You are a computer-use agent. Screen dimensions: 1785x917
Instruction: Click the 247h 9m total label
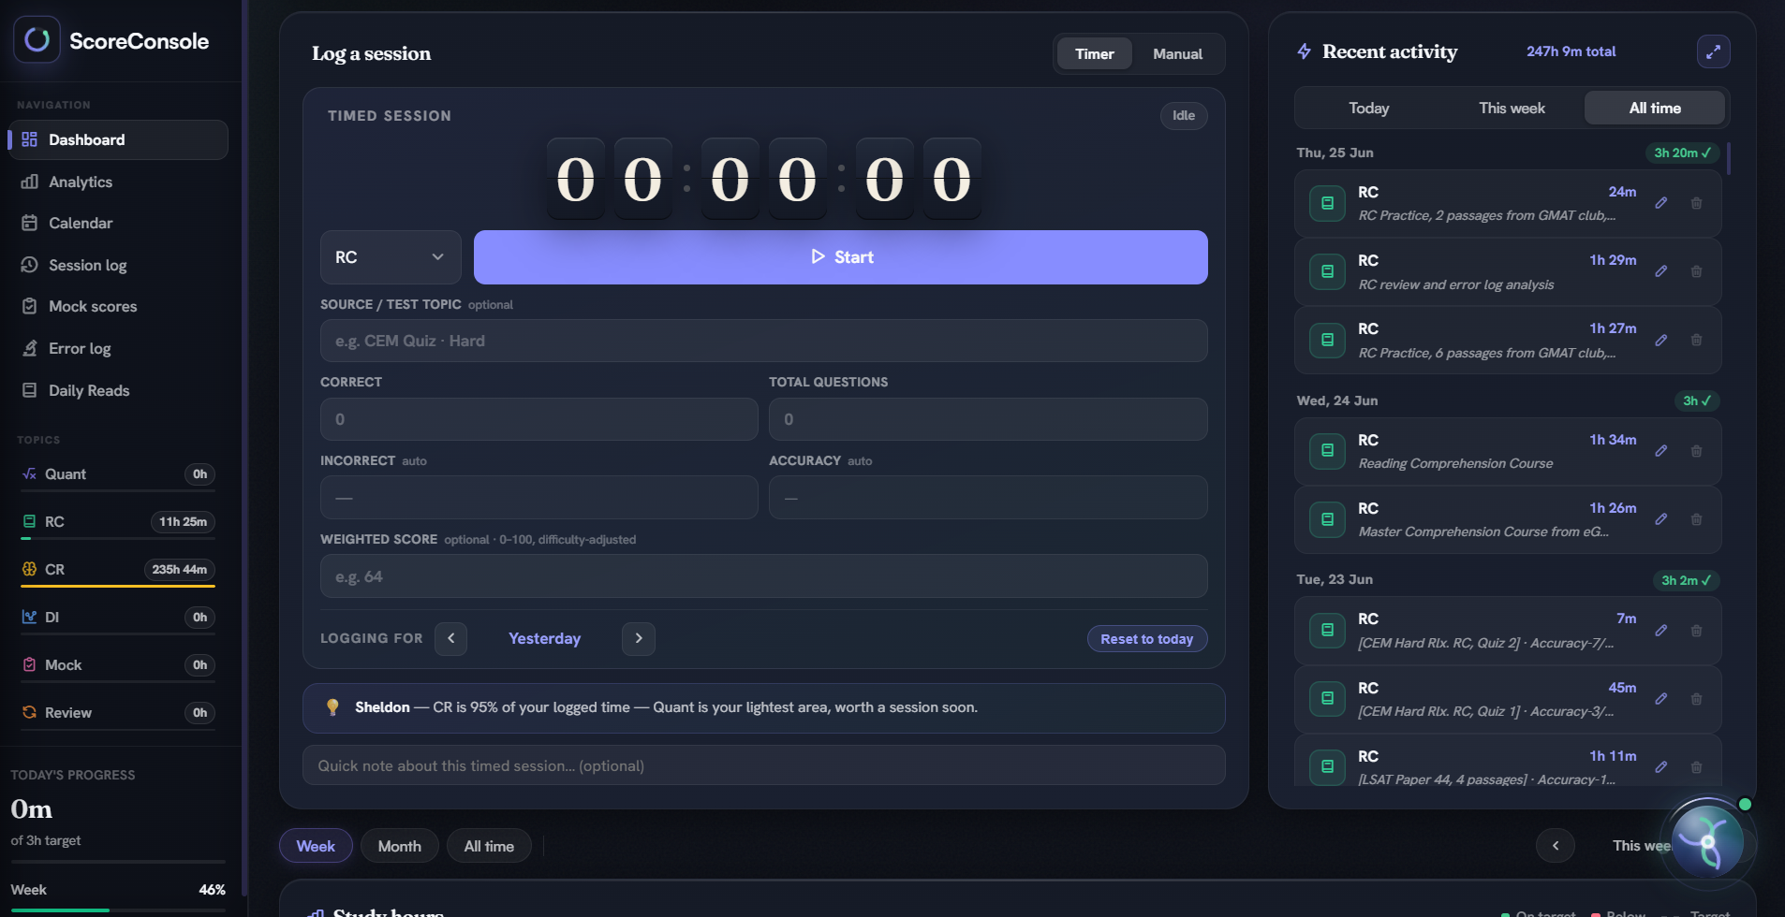(1571, 51)
